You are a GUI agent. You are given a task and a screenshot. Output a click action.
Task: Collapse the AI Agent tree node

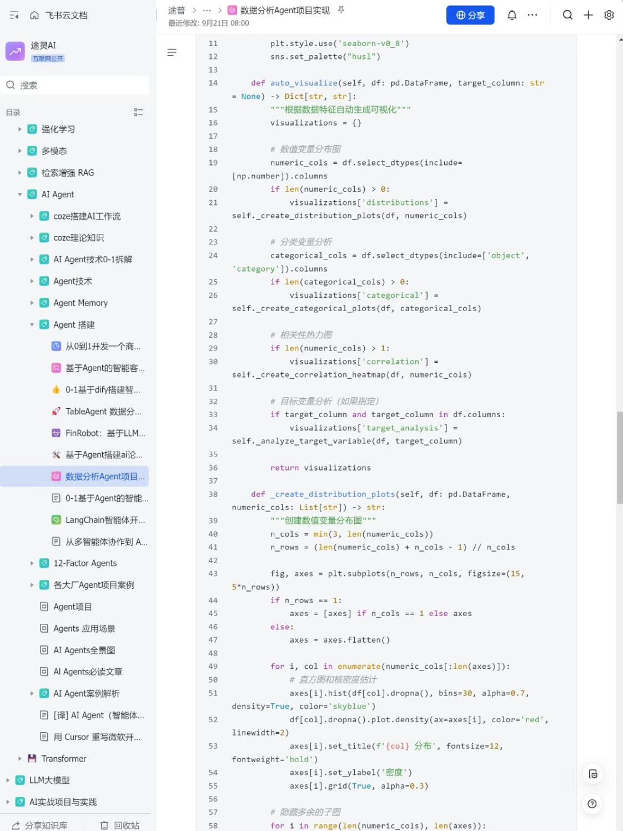[x=20, y=194]
